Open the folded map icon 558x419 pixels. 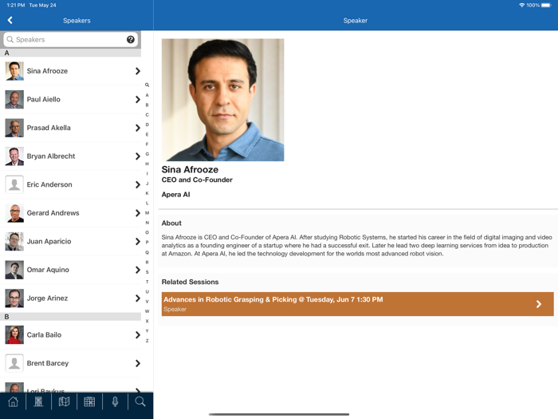click(64, 402)
